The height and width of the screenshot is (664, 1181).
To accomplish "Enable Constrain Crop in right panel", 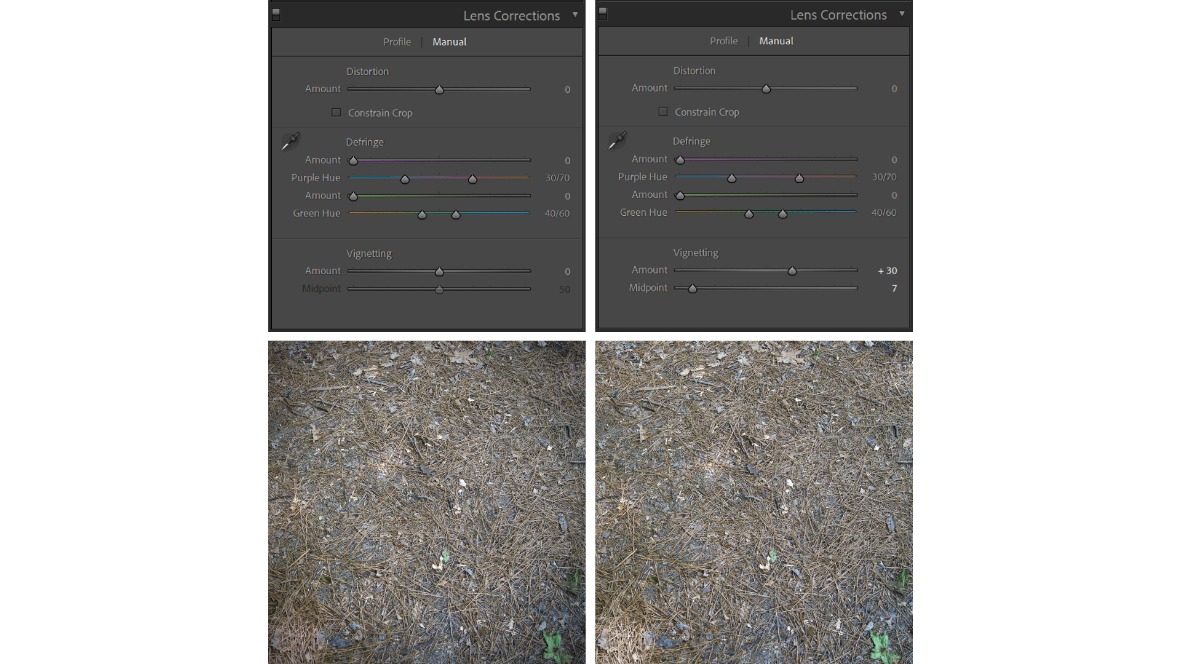I will click(663, 111).
